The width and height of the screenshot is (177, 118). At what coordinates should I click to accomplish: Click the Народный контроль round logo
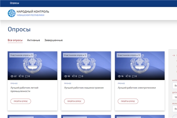11,13
